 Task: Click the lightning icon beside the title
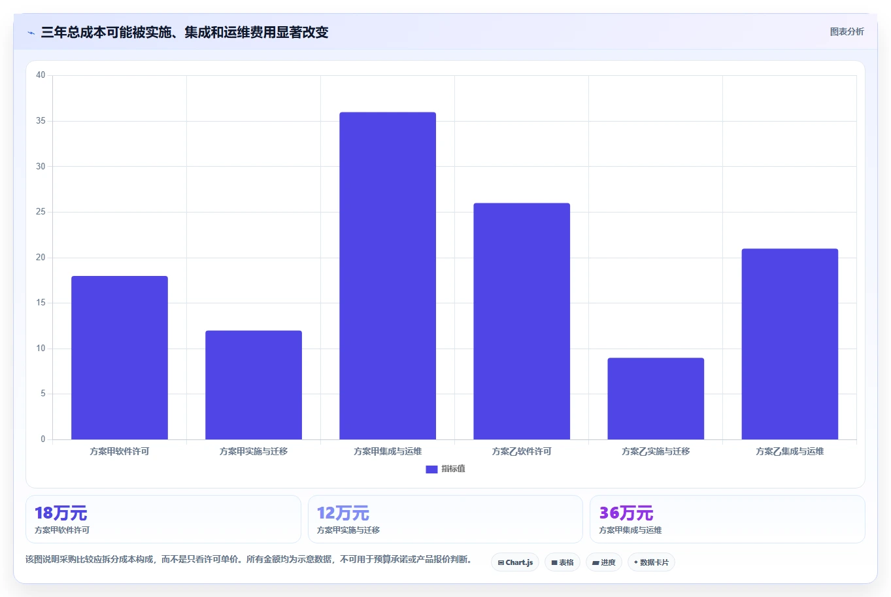(31, 33)
